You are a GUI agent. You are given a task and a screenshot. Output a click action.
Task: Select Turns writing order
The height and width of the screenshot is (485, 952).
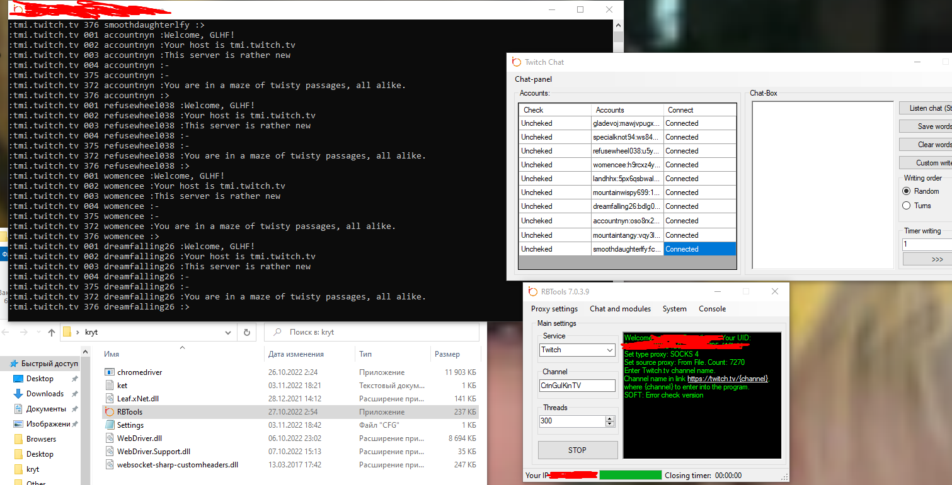pyautogui.click(x=907, y=206)
